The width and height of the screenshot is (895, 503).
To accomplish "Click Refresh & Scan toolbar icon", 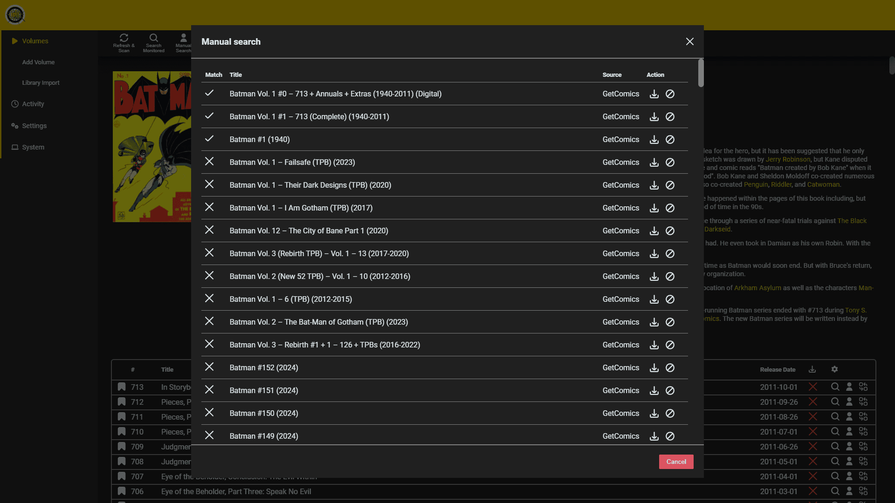I will click(124, 43).
